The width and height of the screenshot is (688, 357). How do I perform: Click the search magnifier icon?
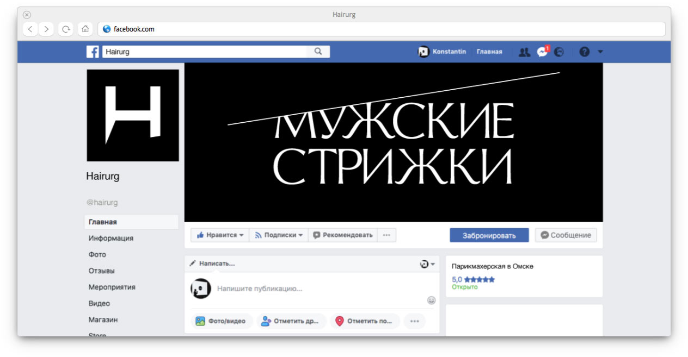point(318,52)
